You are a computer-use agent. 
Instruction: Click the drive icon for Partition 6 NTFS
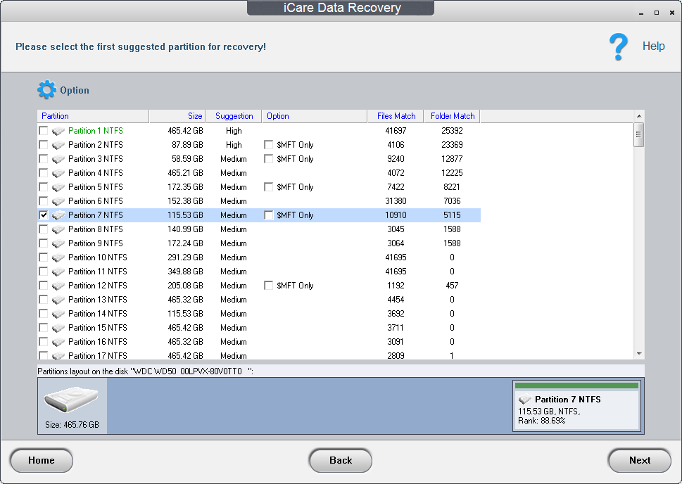pyautogui.click(x=58, y=201)
